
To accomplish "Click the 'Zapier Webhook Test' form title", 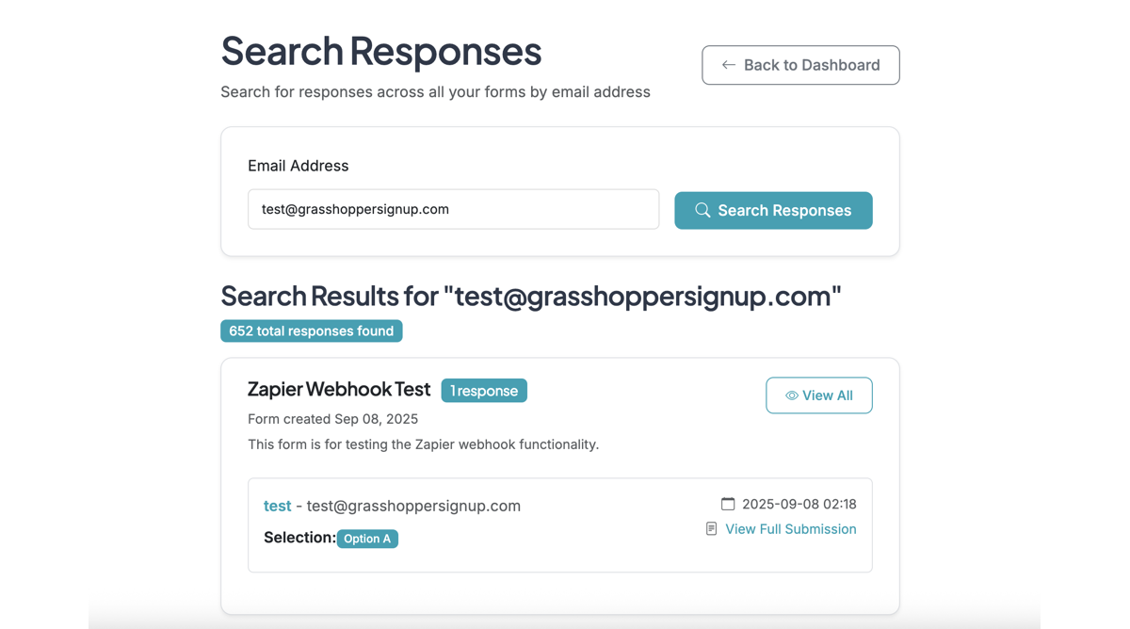I will pos(339,389).
